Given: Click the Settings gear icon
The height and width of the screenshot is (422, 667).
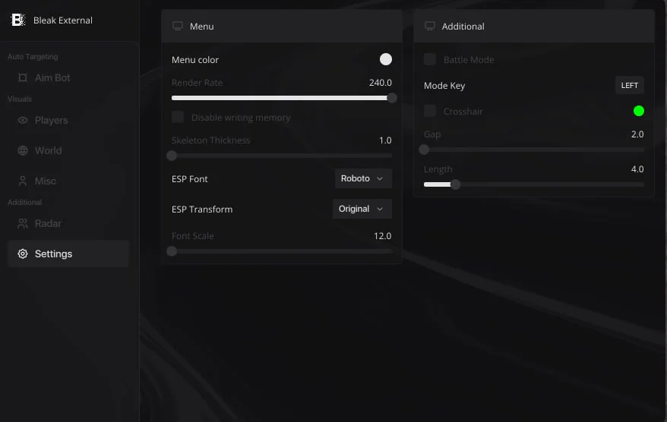Looking at the screenshot, I should click(x=23, y=254).
